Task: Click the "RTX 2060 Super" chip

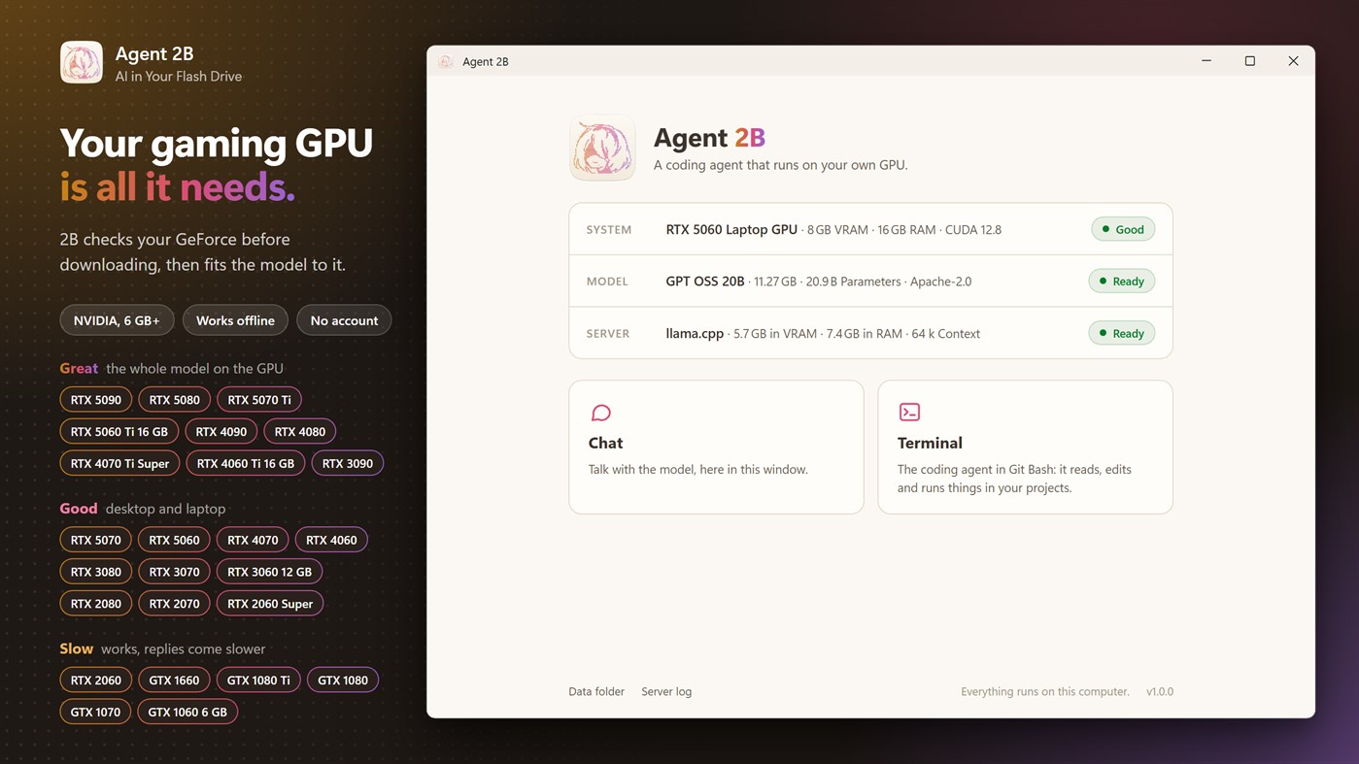Action: click(270, 603)
